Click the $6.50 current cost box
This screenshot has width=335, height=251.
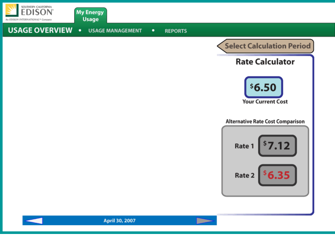[263, 88]
